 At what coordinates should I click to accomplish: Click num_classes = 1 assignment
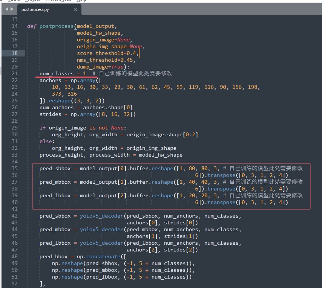tap(63, 73)
